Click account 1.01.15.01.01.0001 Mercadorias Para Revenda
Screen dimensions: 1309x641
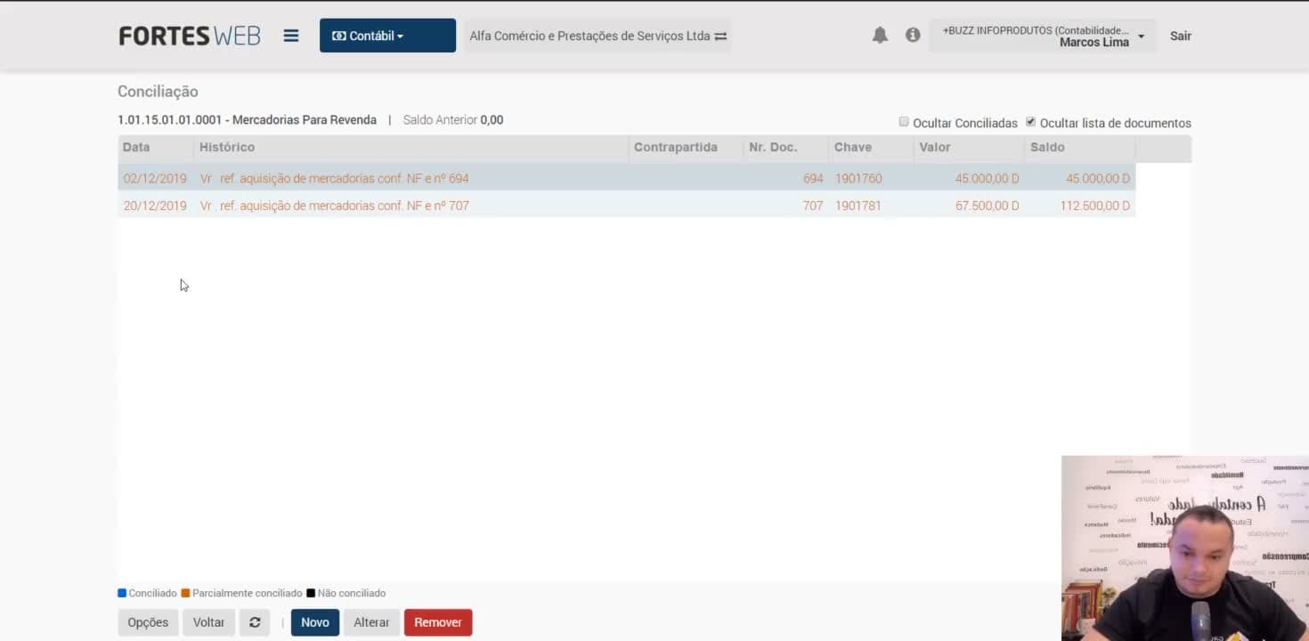tap(247, 120)
